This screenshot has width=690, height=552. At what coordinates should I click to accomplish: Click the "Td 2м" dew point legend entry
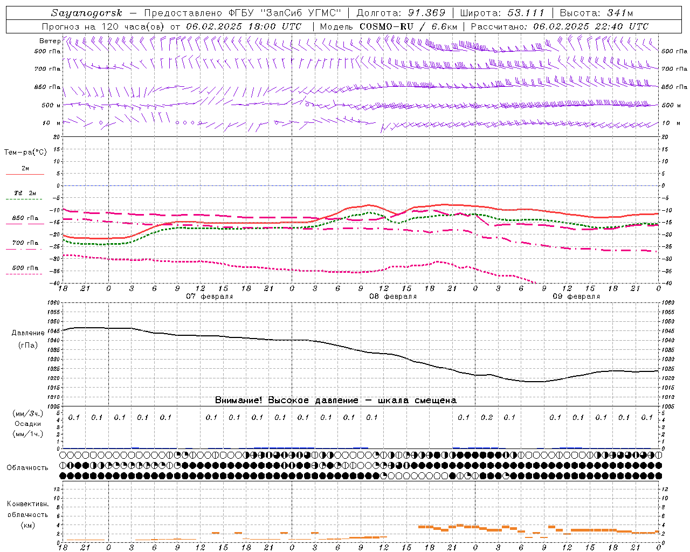[25, 193]
